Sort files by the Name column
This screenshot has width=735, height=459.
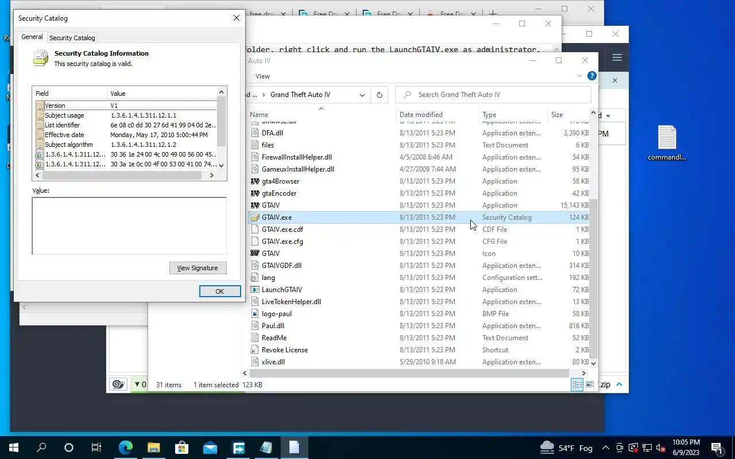pos(320,115)
